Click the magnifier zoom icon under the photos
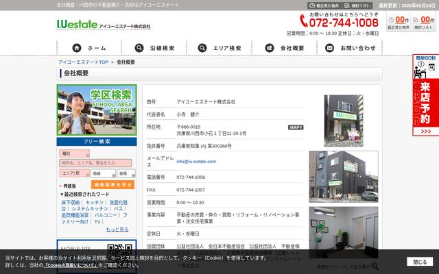 (375, 266)
